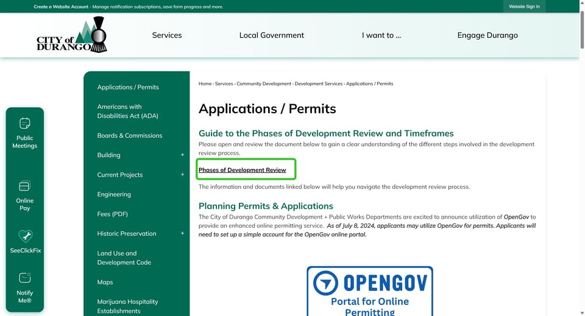This screenshot has width=585, height=316.
Task: Go to Services in the breadcrumb
Action: point(224,84)
